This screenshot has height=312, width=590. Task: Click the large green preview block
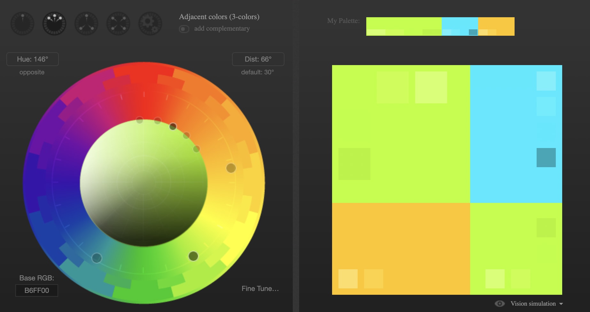(401, 134)
